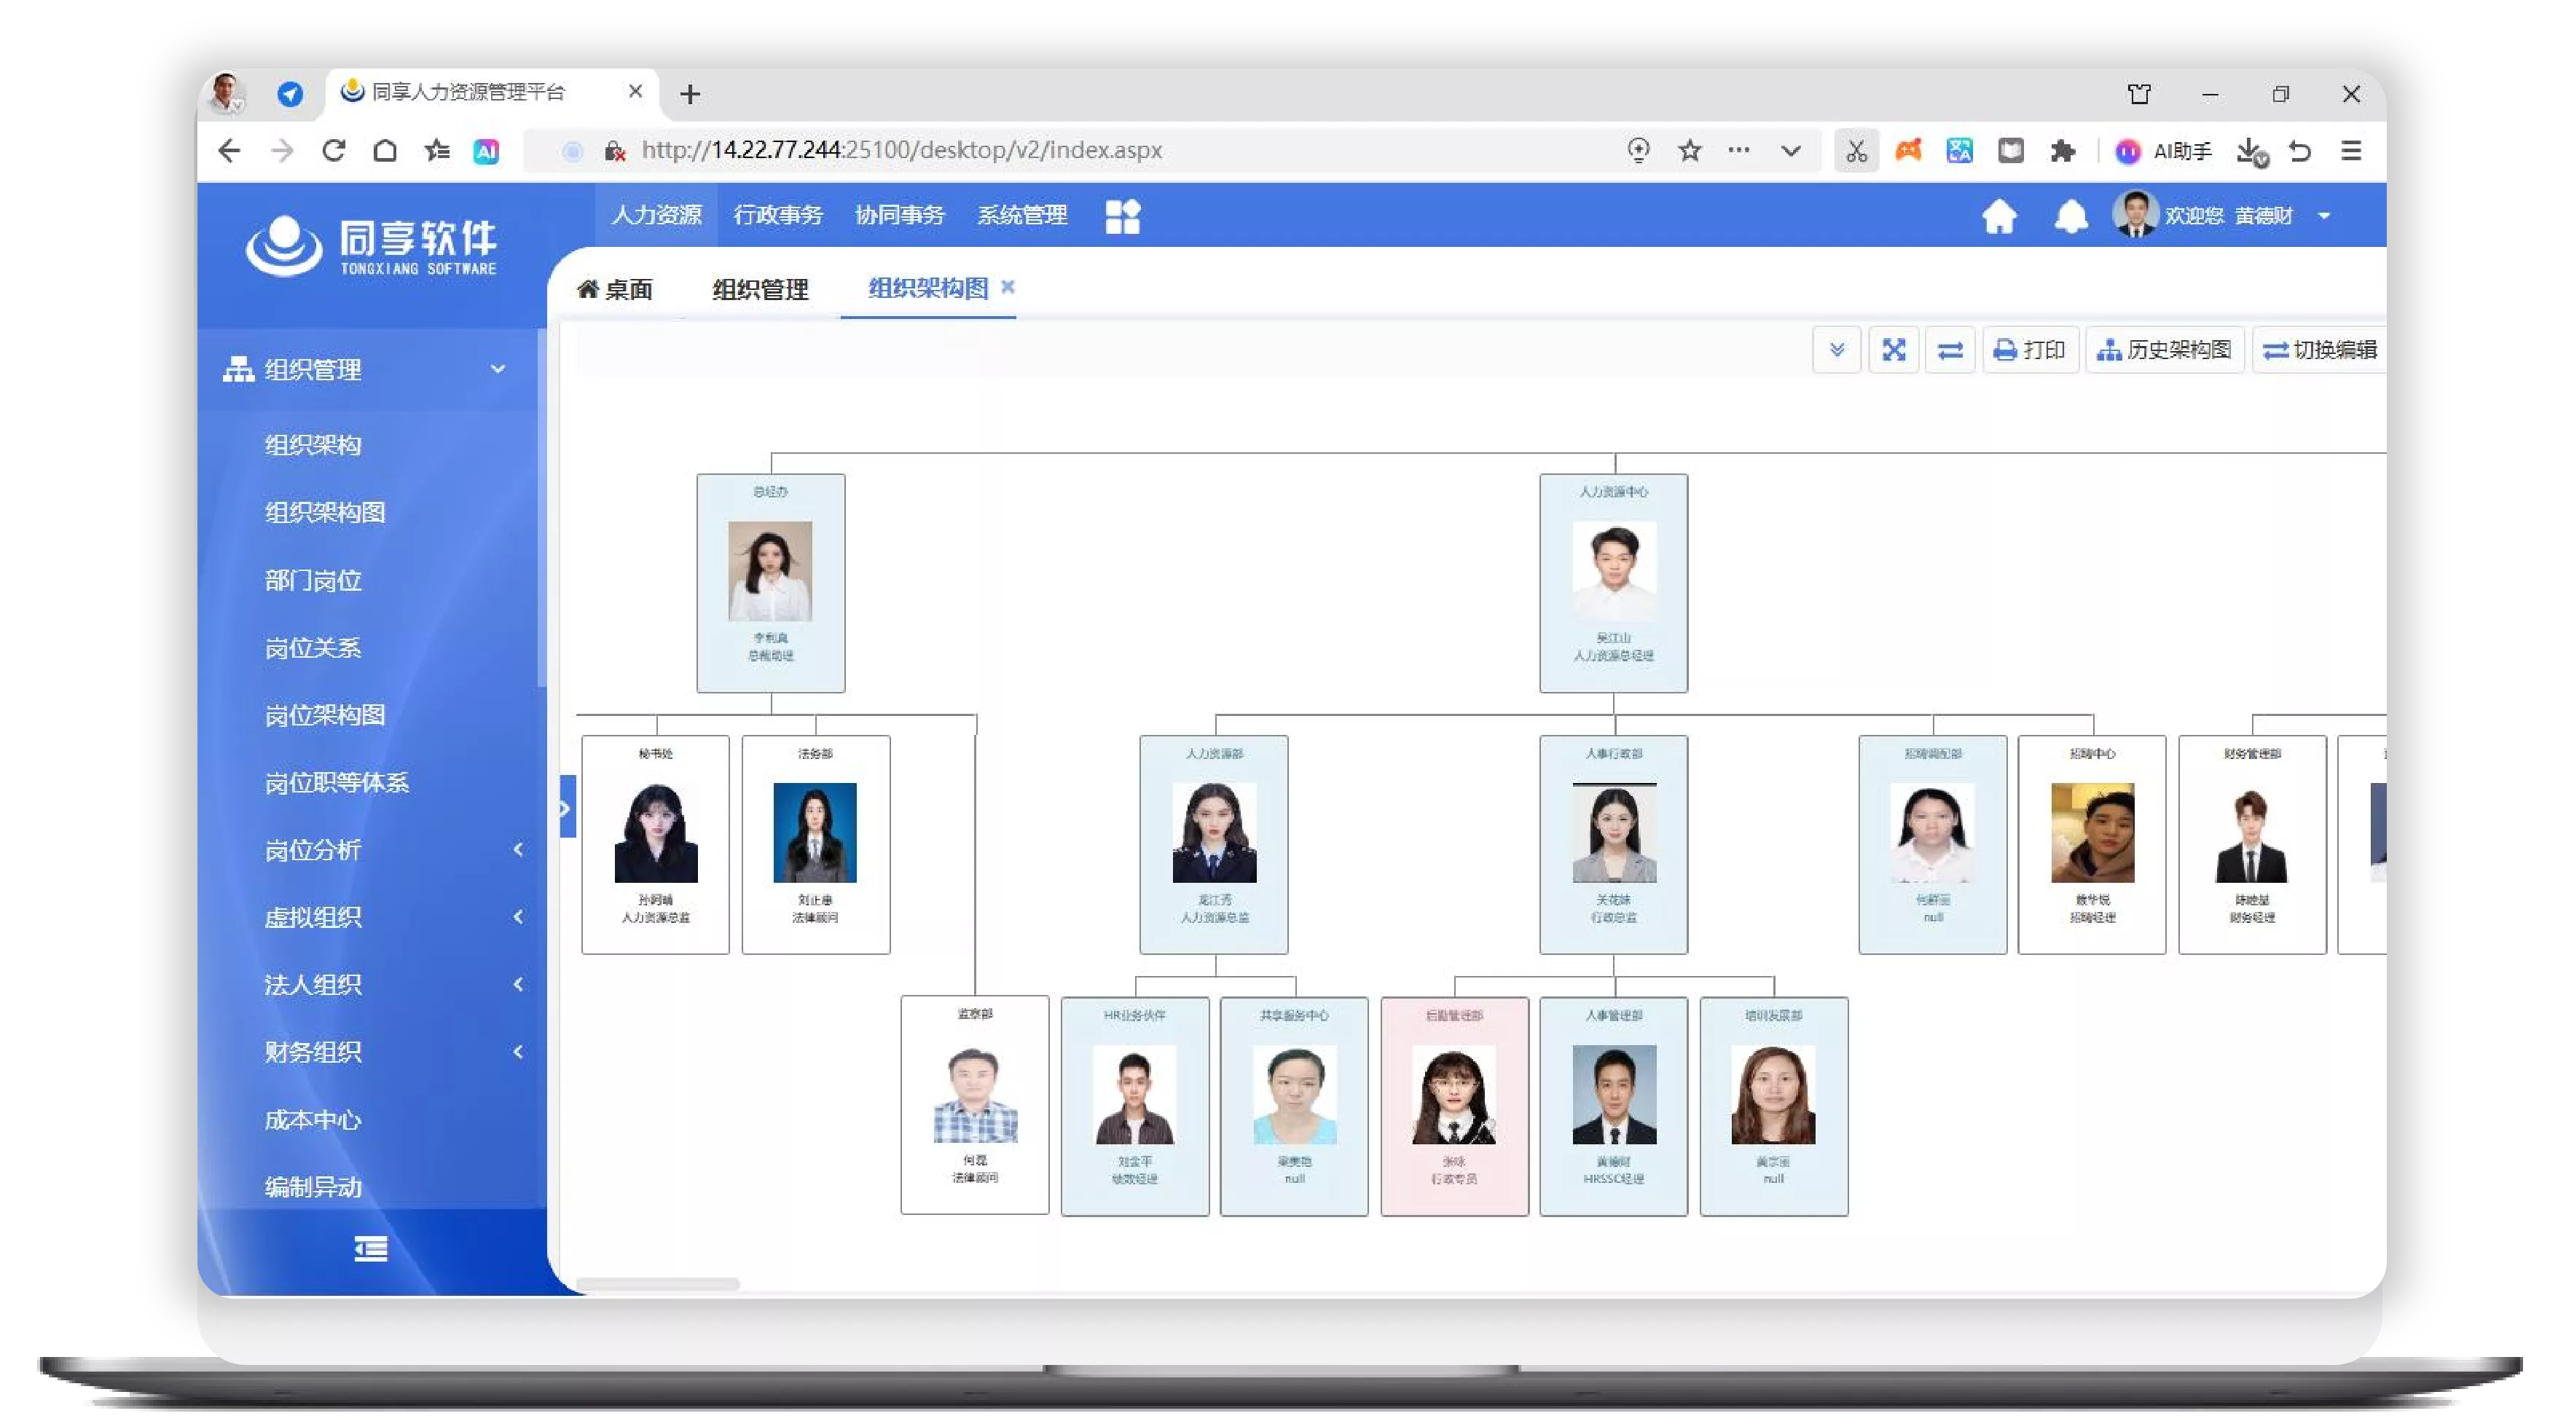Click the translate extension icon
Image resolution: width=2550 pixels, height=1424 pixels.
pos(1959,151)
